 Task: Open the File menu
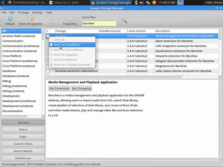4,13
